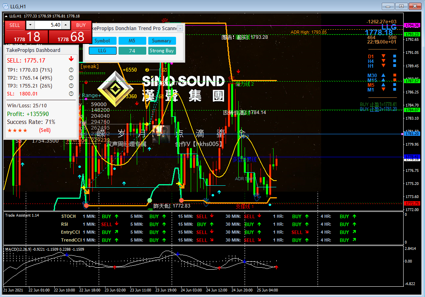Click the Win/Loss: 25/10 text

coord(27,106)
